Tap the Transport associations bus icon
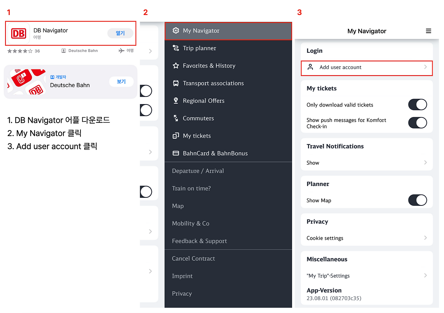Viewport: 444px width, 313px height. pyautogui.click(x=176, y=83)
